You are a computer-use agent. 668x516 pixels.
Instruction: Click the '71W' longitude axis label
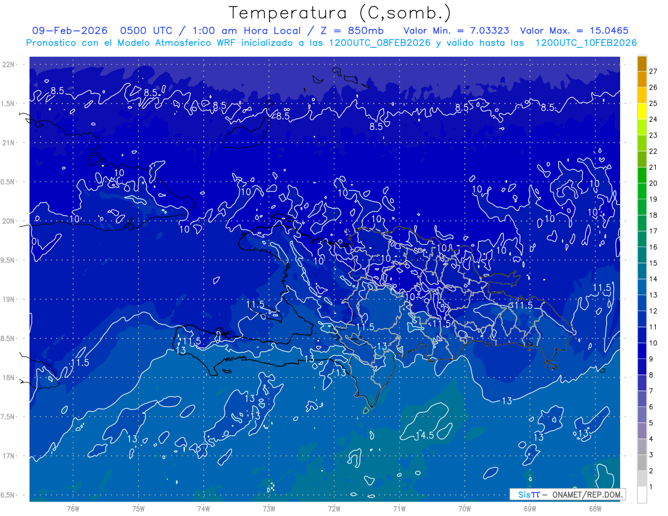point(399,508)
